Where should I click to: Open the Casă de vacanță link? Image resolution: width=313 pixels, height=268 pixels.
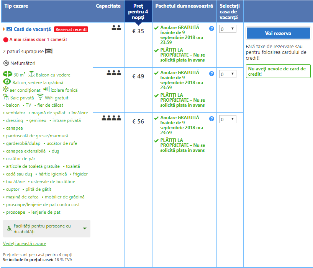coord(32,29)
